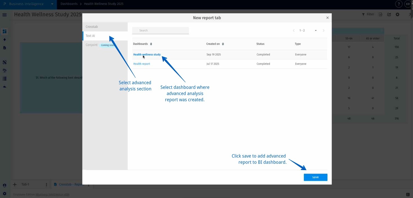Open the Health report dashboard link

pos(142,64)
